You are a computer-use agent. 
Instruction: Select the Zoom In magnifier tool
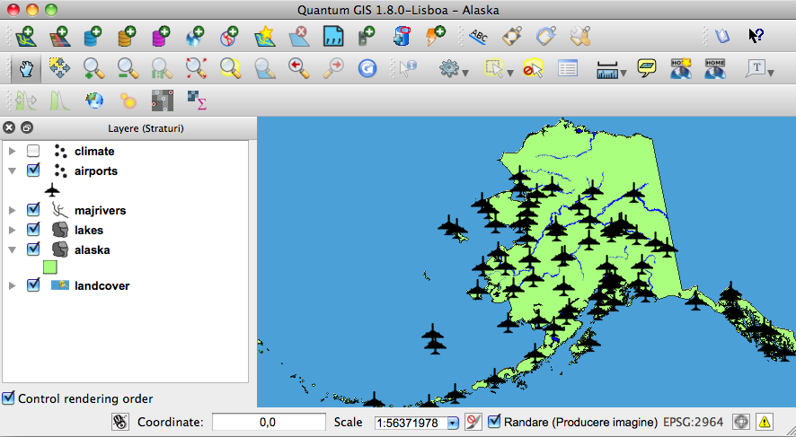click(x=94, y=68)
